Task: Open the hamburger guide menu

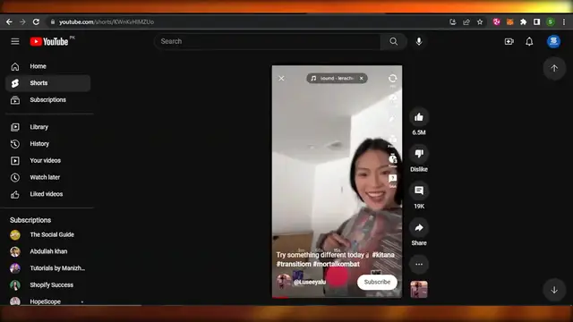Action: coord(15,41)
